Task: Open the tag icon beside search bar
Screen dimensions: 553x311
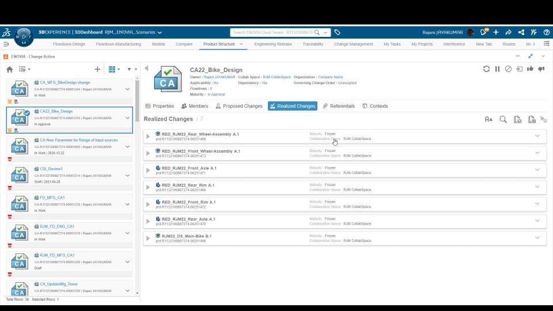Action: tap(337, 32)
